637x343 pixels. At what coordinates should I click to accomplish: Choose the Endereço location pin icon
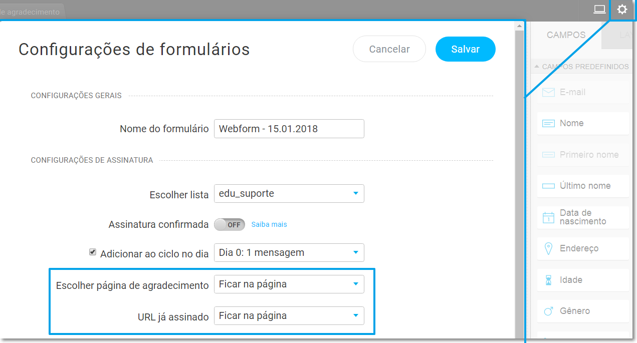point(548,248)
